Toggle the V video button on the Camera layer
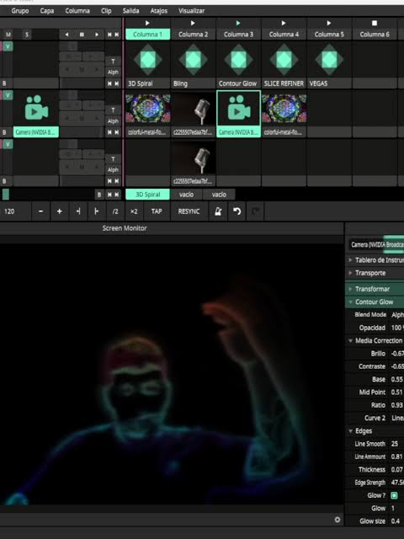 click(x=8, y=95)
